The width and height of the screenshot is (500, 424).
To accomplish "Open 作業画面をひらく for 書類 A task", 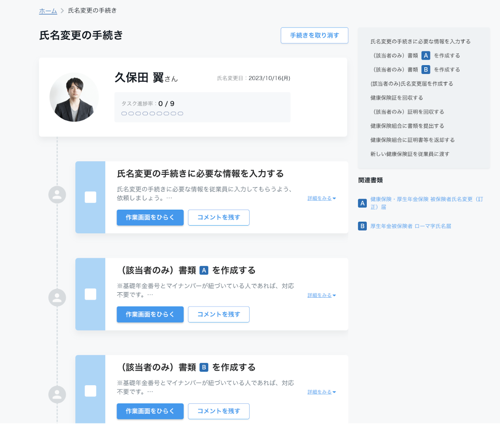I will [x=150, y=314].
